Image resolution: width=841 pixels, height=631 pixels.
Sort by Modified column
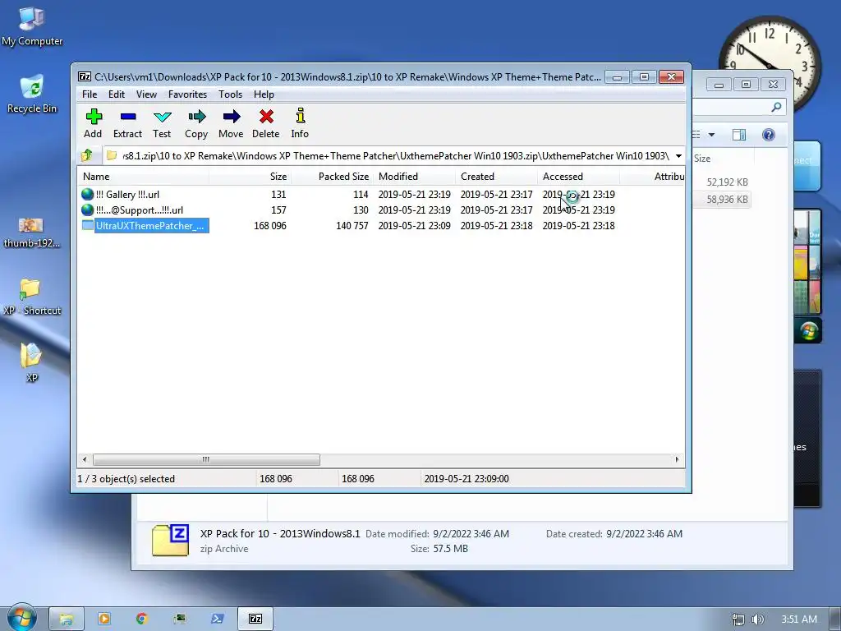coord(415,177)
